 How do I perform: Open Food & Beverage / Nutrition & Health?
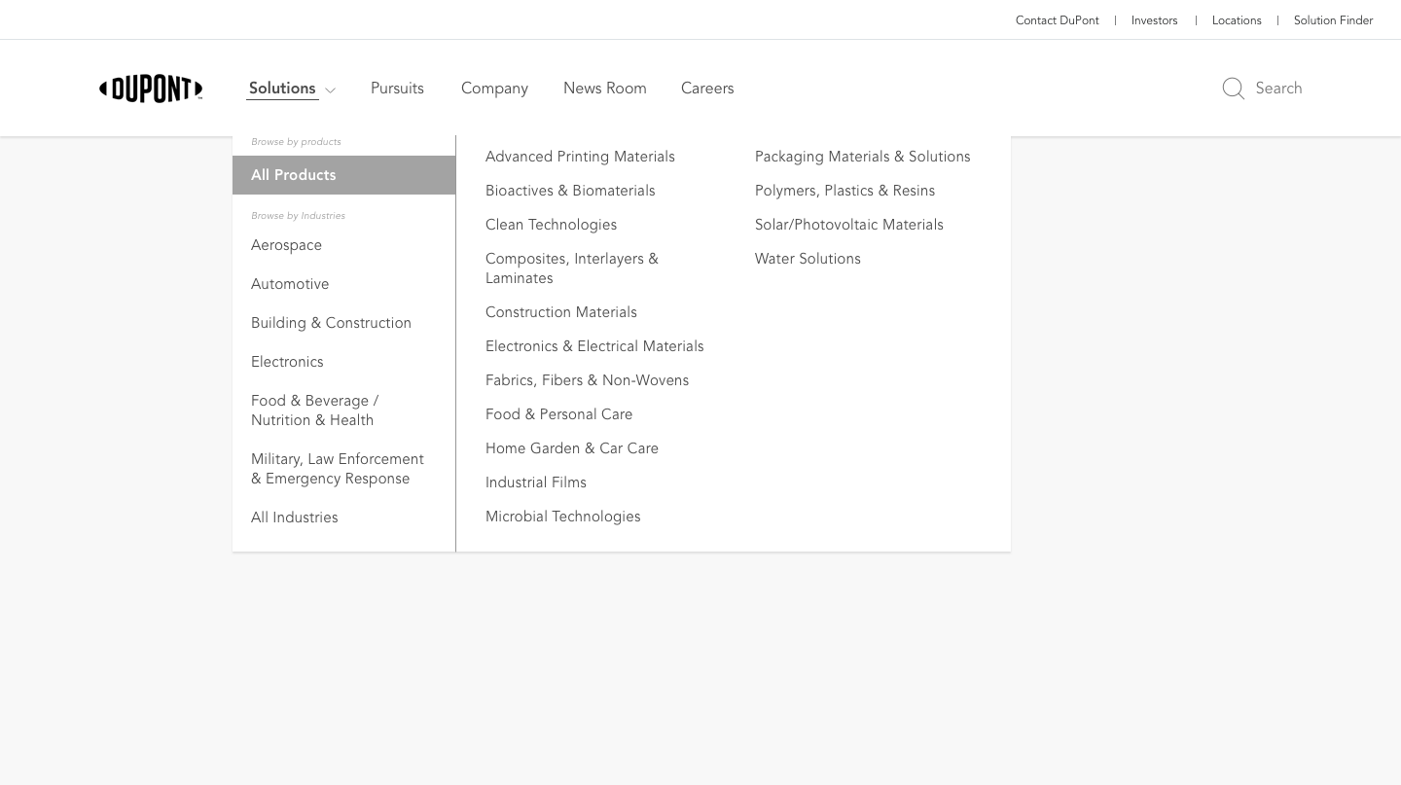click(x=314, y=410)
